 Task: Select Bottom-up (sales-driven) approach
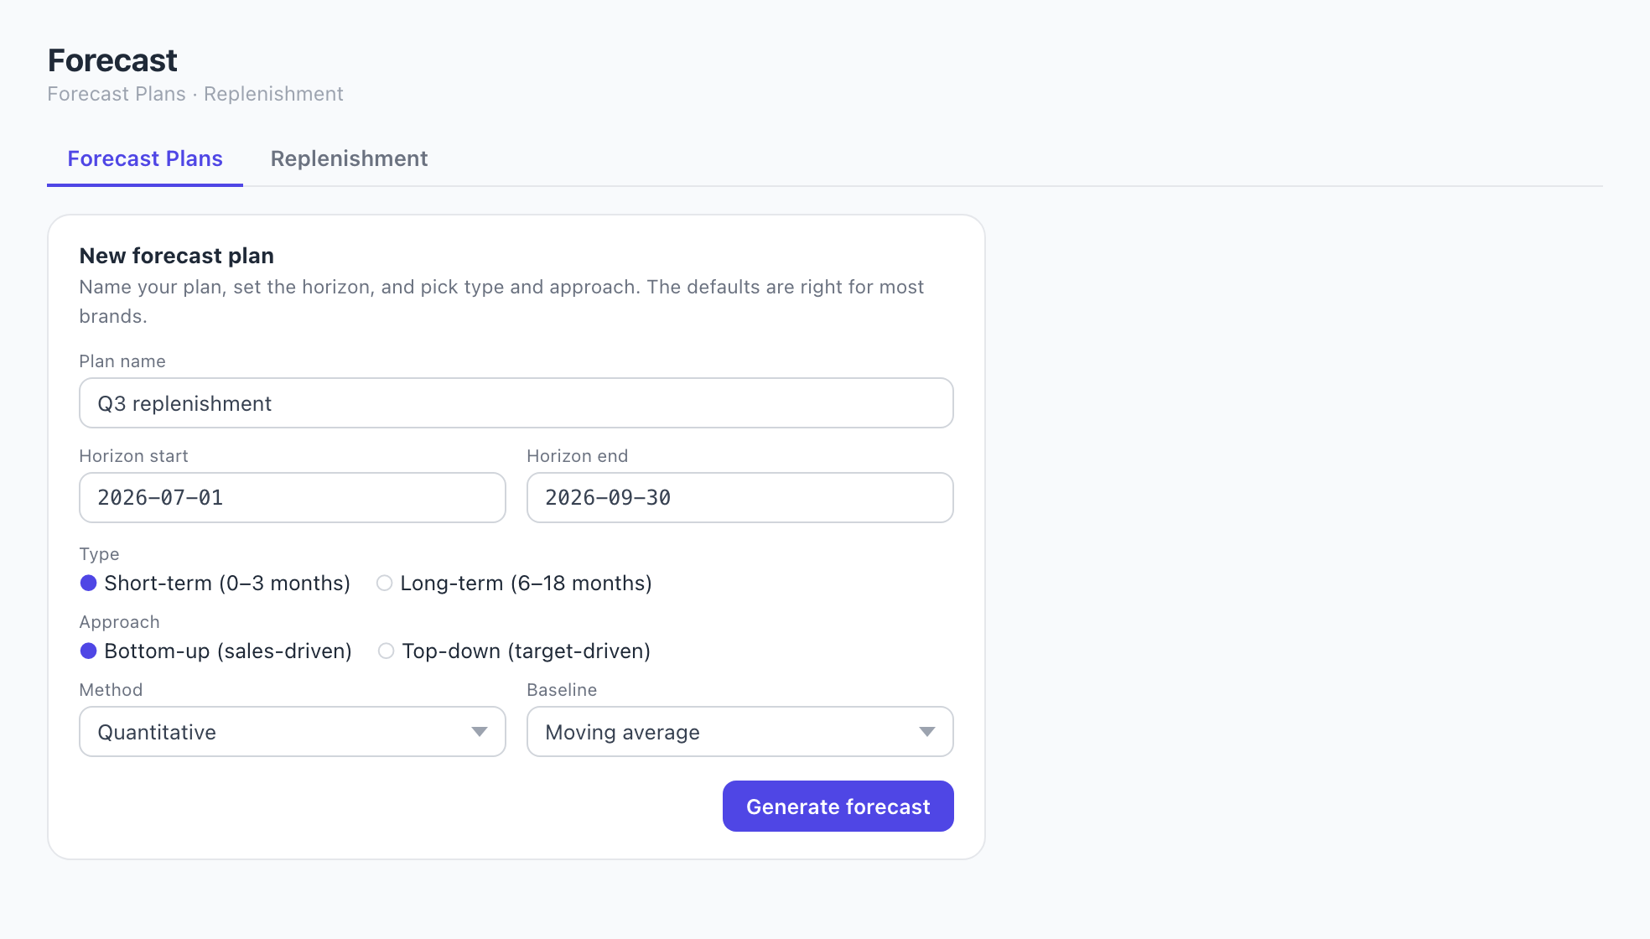click(88, 651)
